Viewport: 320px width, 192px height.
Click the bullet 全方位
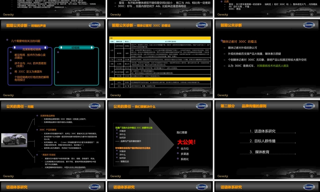185,149
